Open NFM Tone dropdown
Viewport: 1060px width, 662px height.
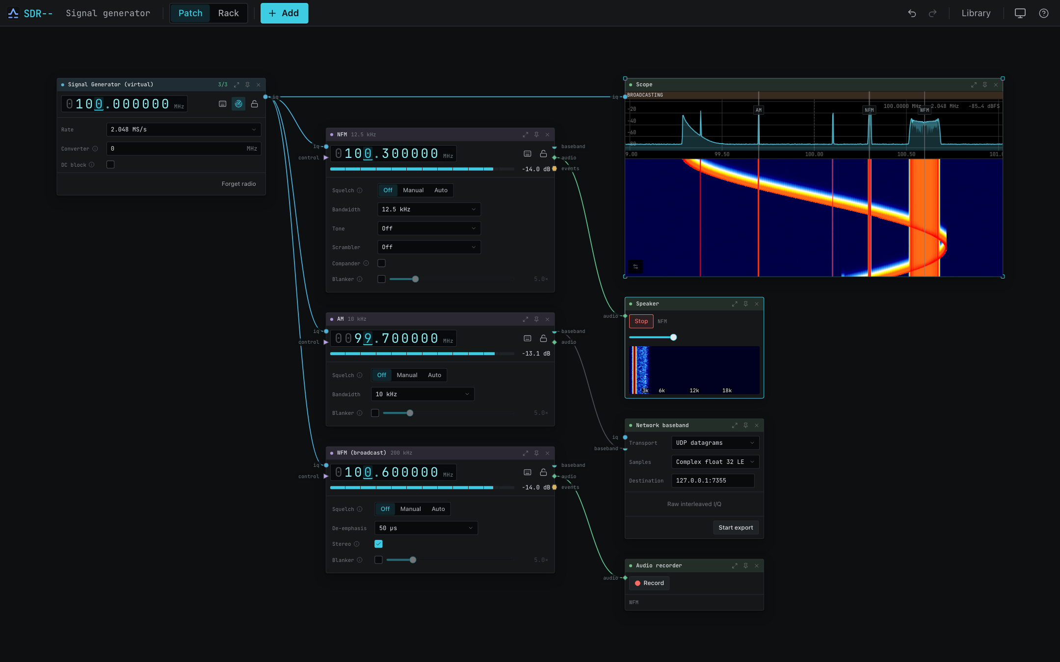tap(429, 229)
